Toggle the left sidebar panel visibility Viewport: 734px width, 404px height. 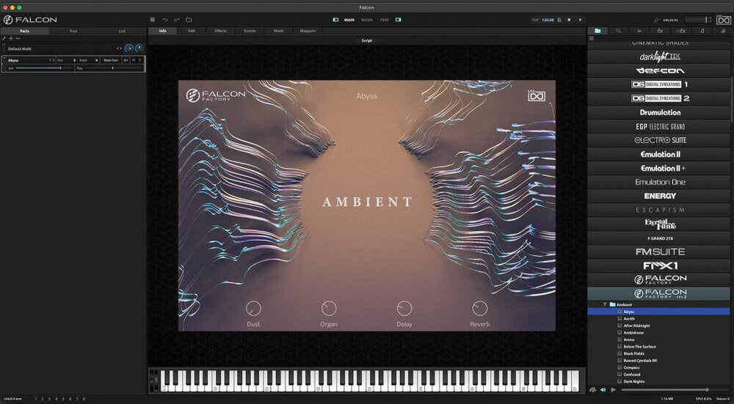[335, 19]
